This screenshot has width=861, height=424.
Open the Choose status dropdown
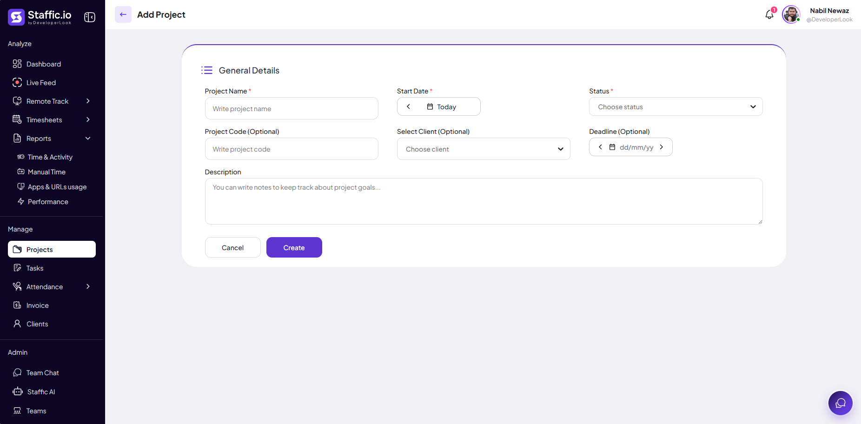pyautogui.click(x=676, y=106)
